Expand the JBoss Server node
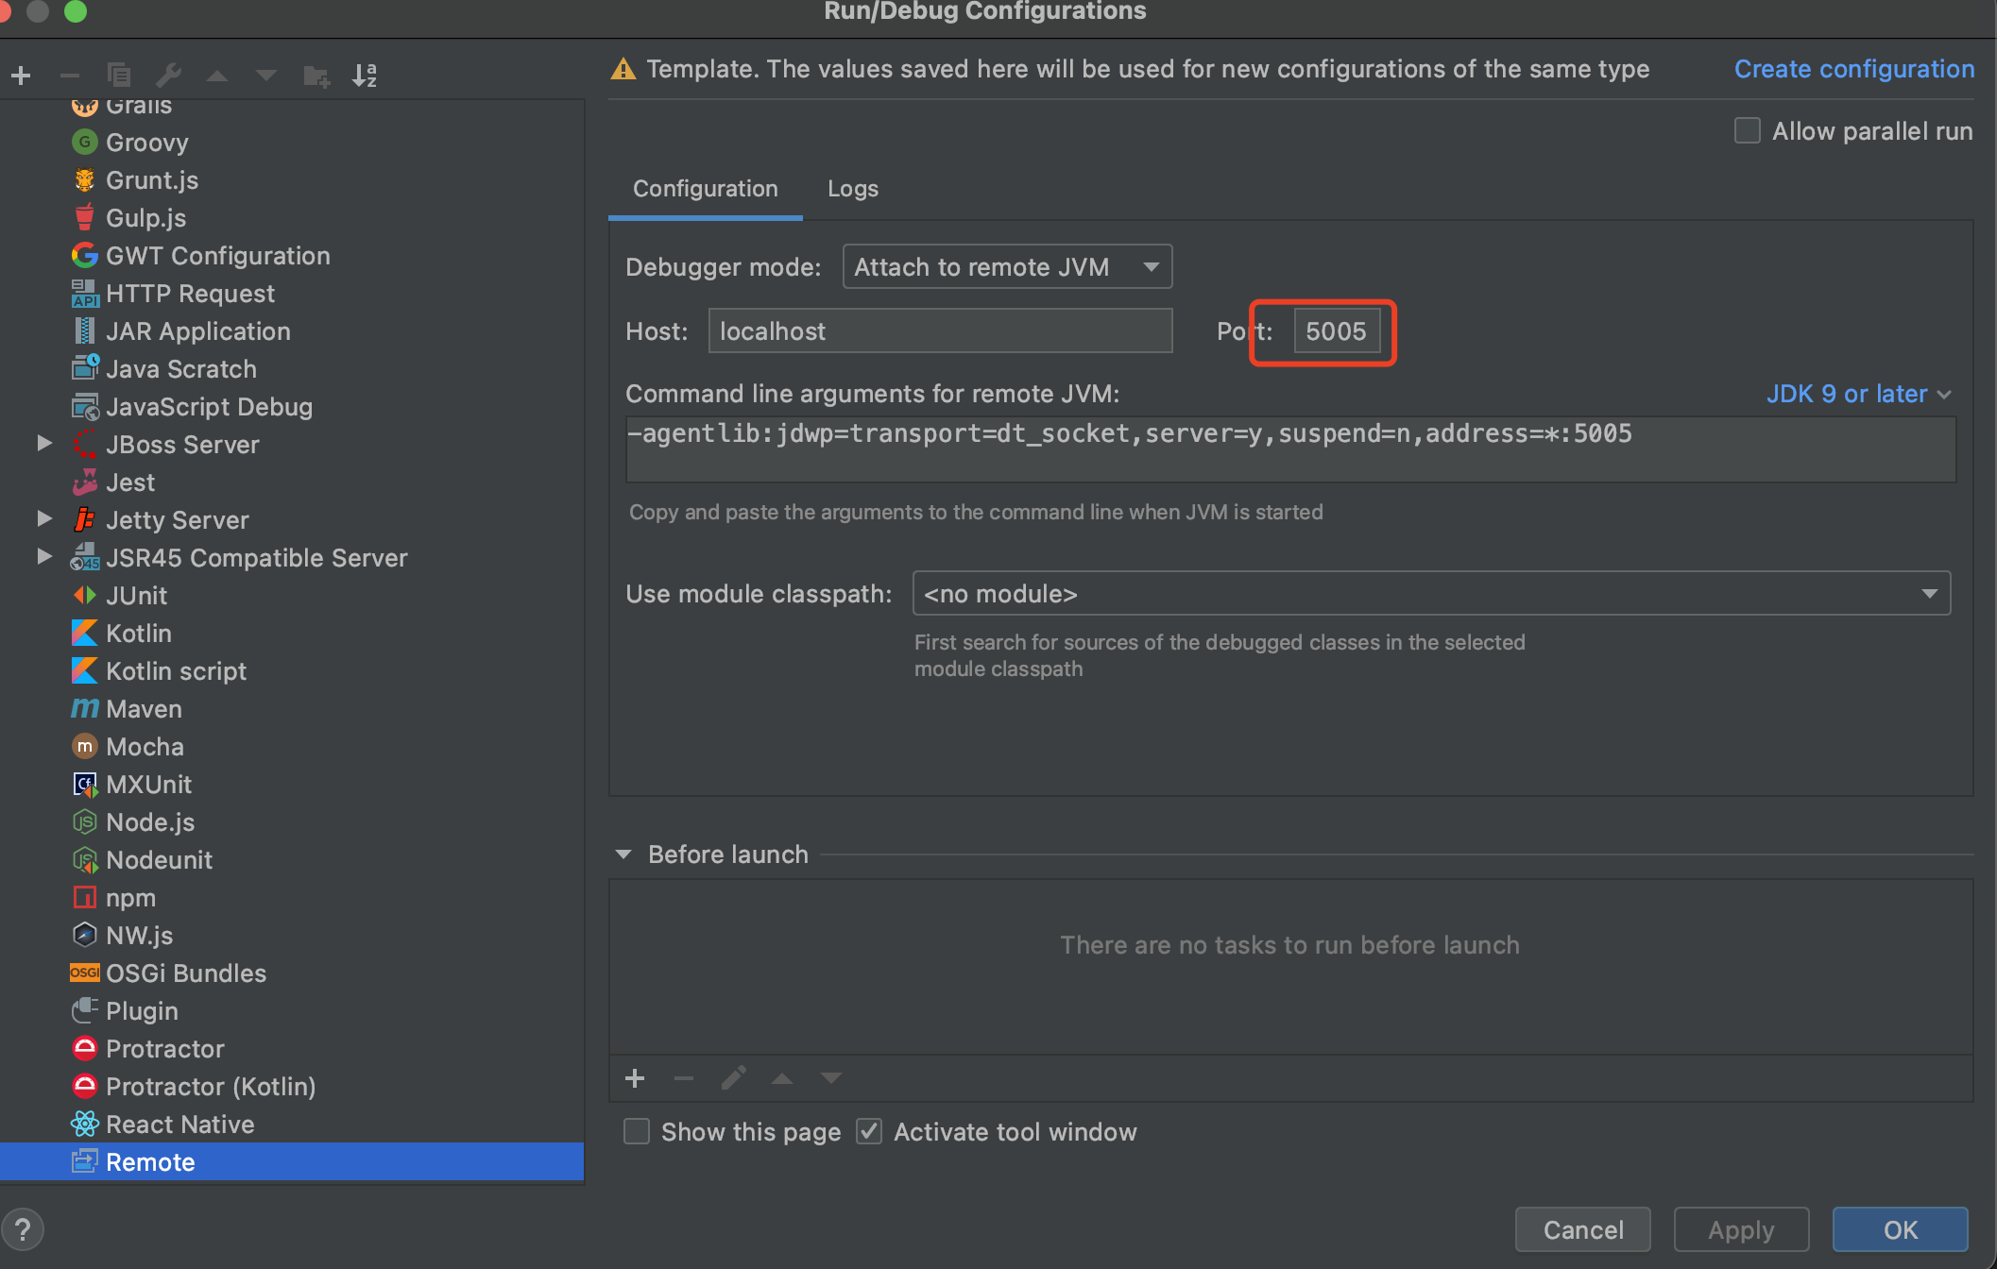The width and height of the screenshot is (1997, 1269). point(43,443)
